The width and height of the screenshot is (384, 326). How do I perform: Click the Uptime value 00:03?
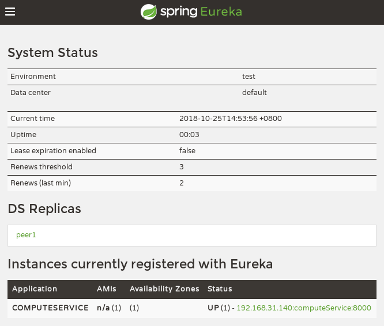click(x=189, y=135)
